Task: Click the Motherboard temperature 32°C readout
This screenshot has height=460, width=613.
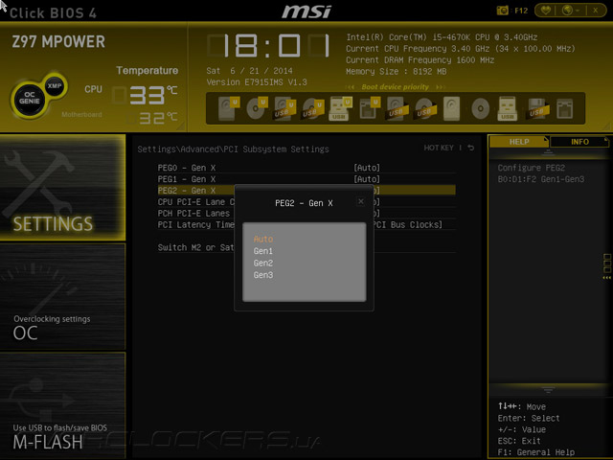Action: 153,118
